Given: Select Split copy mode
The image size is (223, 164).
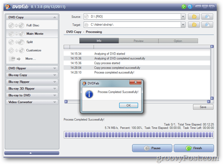Looking at the screenshot, I should coord(32,42).
